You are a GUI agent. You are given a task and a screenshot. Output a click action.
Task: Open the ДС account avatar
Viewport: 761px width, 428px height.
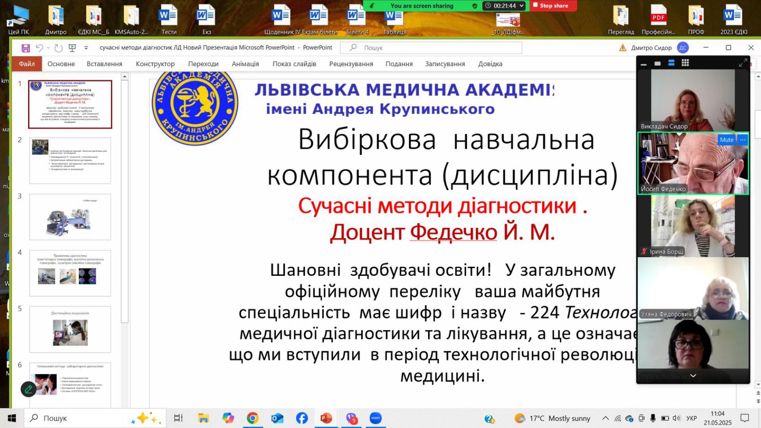pyautogui.click(x=683, y=48)
